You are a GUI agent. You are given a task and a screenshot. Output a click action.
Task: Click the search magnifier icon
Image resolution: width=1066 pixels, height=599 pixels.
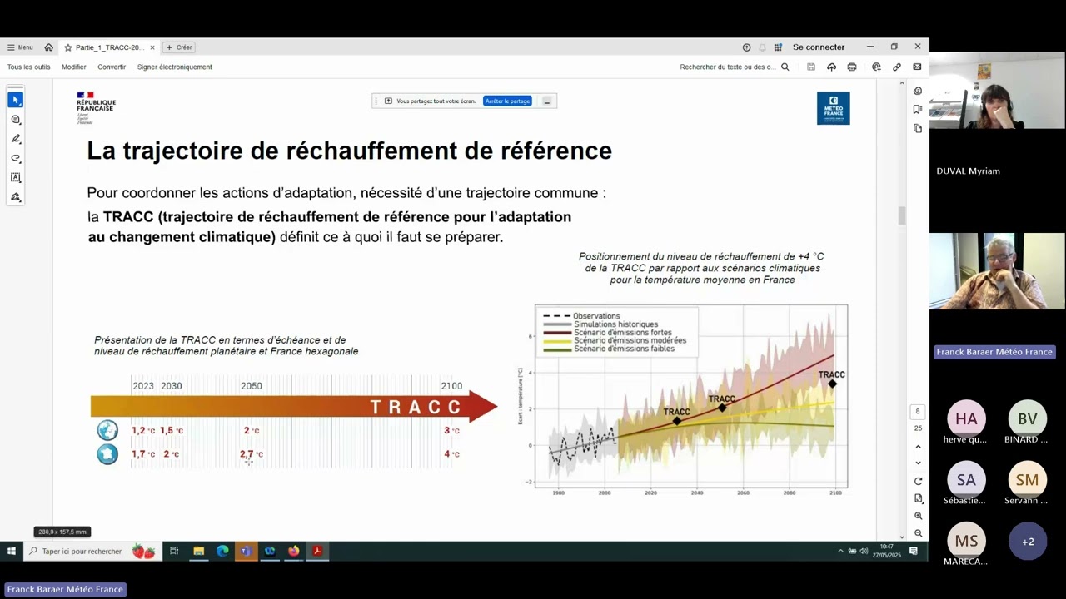(x=785, y=67)
